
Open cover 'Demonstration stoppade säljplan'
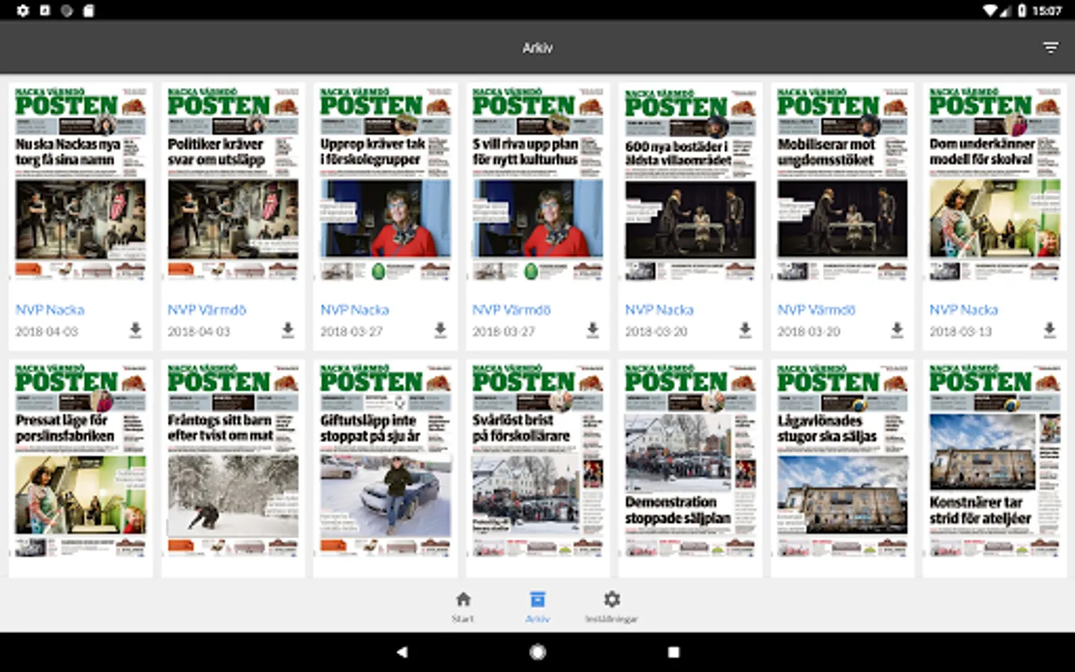[x=690, y=461]
